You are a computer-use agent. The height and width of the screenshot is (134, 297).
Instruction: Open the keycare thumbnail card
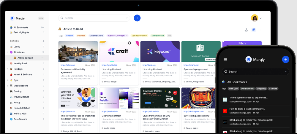pos(160,52)
